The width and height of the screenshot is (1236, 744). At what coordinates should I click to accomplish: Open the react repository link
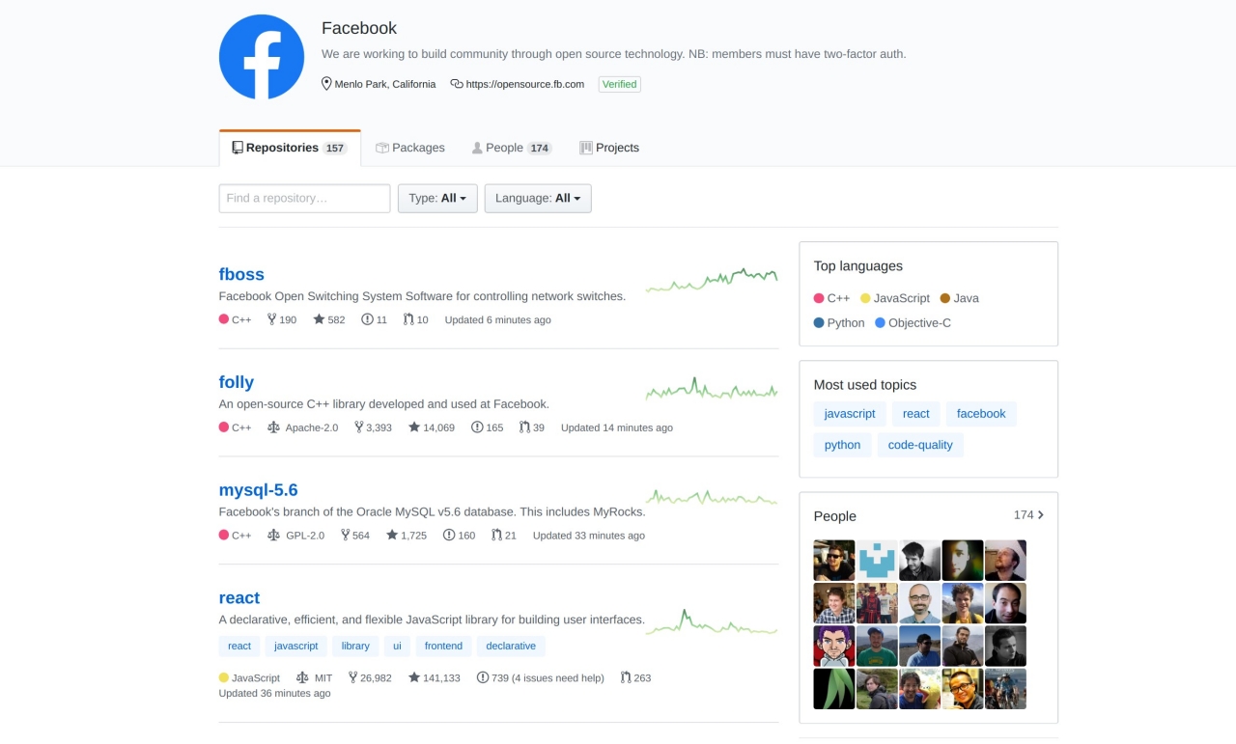tap(239, 597)
